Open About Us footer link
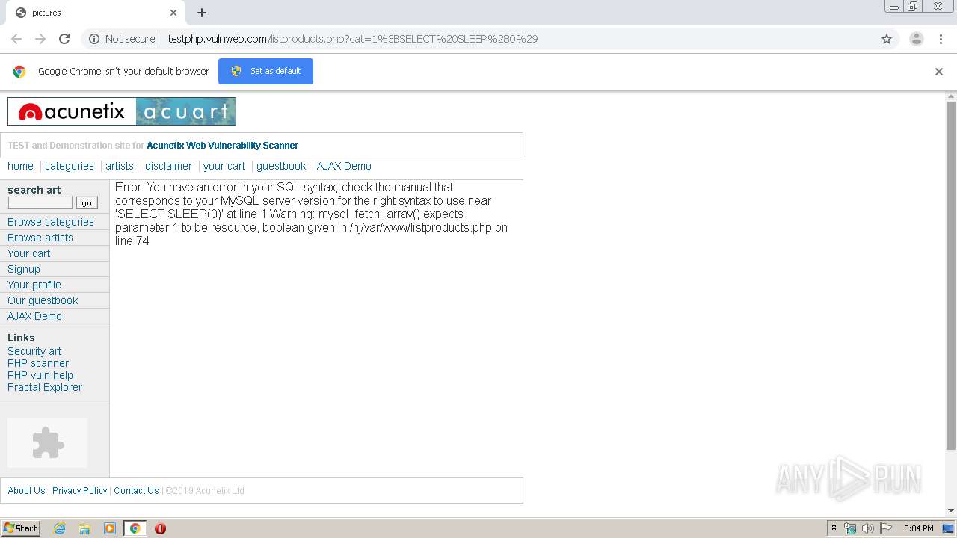The image size is (957, 538). 26,491
